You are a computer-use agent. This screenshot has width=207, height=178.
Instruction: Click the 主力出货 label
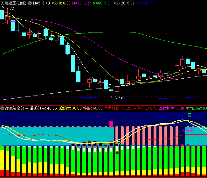click(193, 109)
